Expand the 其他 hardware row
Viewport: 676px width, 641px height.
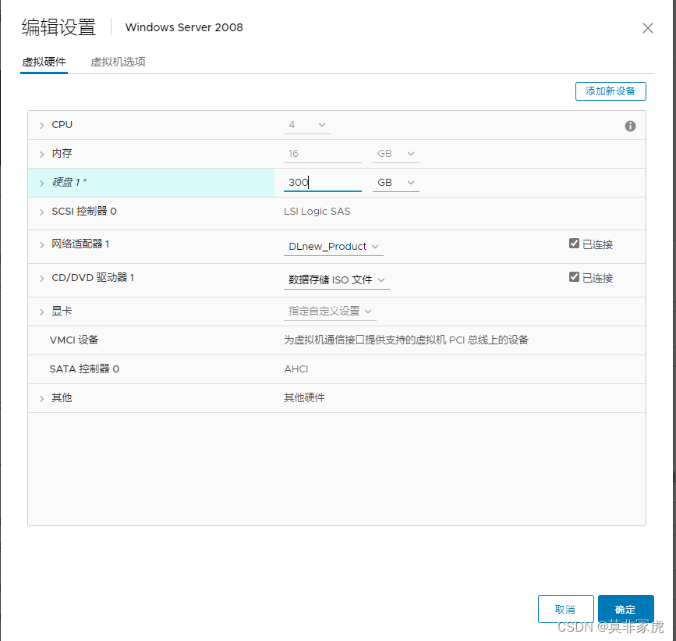coord(42,398)
